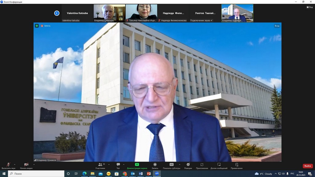Viewport: 315px width, 177px height.
Task: Open PowerPoint from the Windows taskbar
Action: coord(149,174)
